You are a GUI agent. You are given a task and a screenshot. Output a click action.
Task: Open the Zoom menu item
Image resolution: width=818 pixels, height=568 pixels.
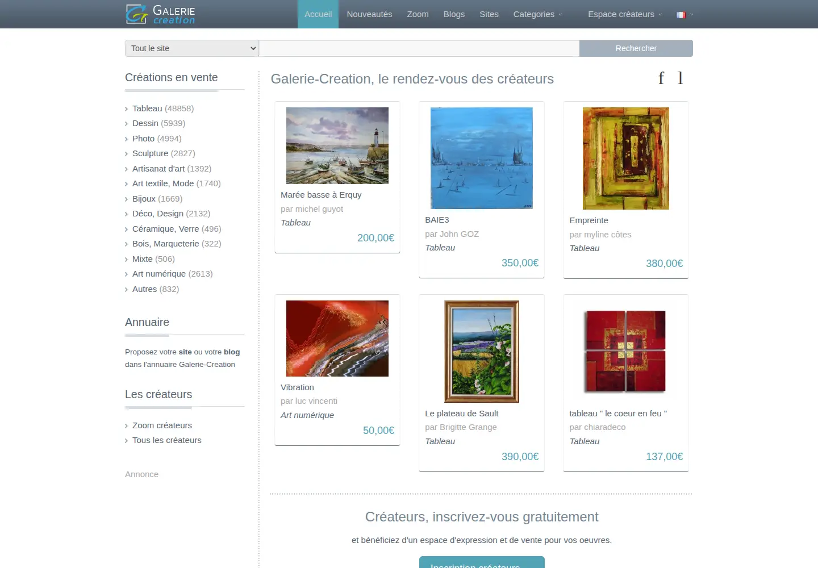[x=418, y=14]
